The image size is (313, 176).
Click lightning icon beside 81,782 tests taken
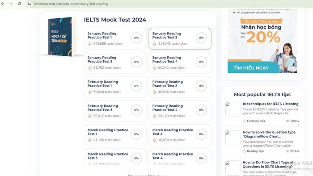pyautogui.click(x=90, y=68)
